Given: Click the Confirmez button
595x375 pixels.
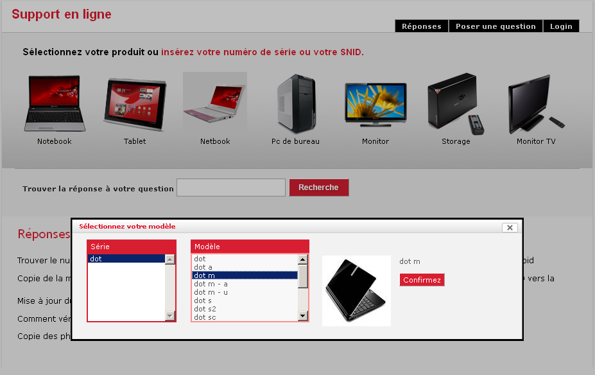Looking at the screenshot, I should (x=422, y=280).
